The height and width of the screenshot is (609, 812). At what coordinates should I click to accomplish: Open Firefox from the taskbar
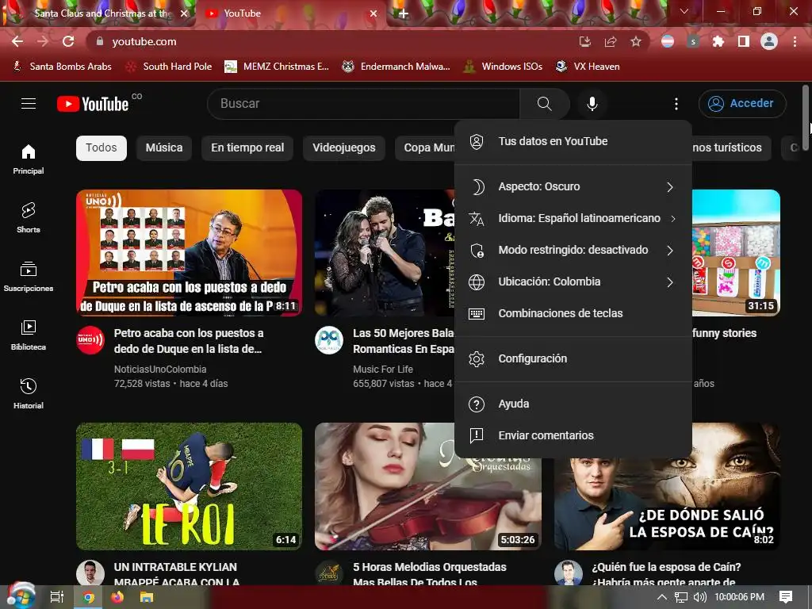(x=117, y=597)
